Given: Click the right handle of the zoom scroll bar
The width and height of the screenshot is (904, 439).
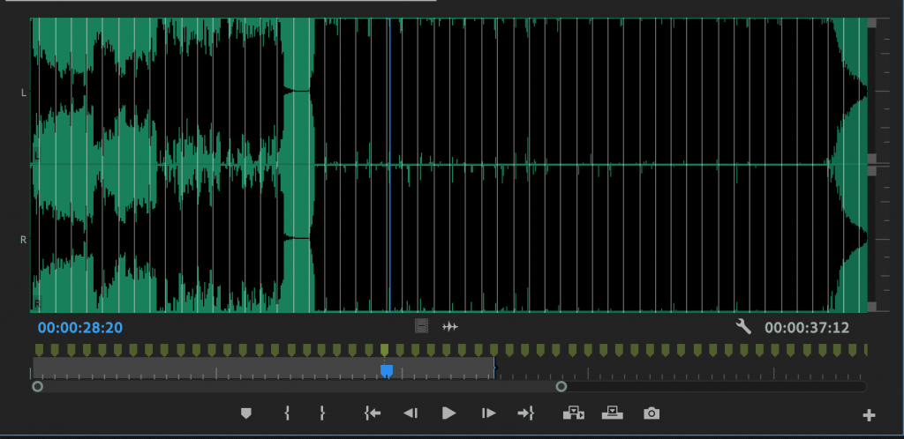Looking at the screenshot, I should [x=561, y=387].
